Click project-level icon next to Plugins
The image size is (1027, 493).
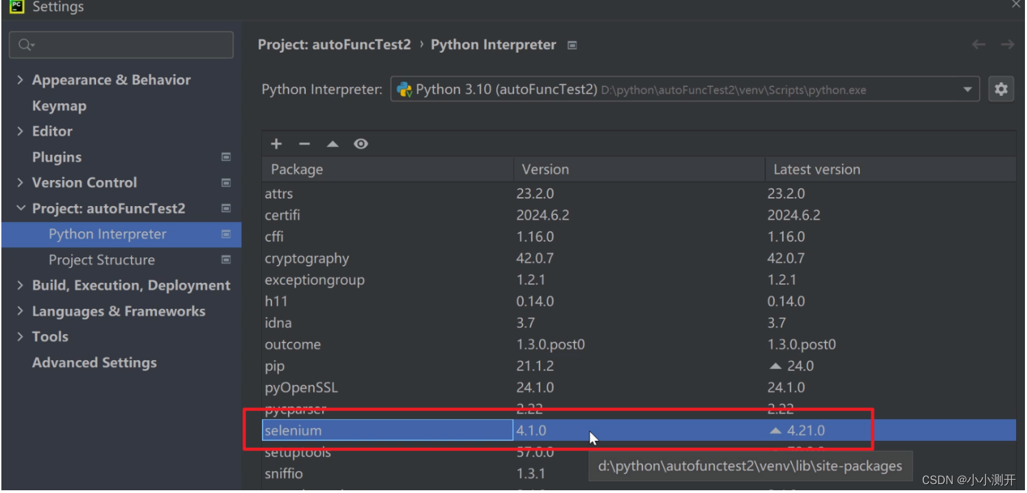[226, 157]
